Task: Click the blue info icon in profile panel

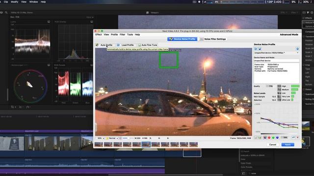Action: (x=297, y=49)
